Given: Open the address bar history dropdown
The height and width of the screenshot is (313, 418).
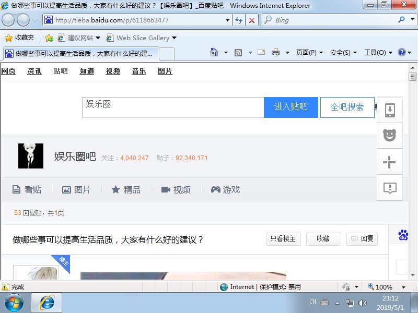Looking at the screenshot, I should tap(227, 20).
